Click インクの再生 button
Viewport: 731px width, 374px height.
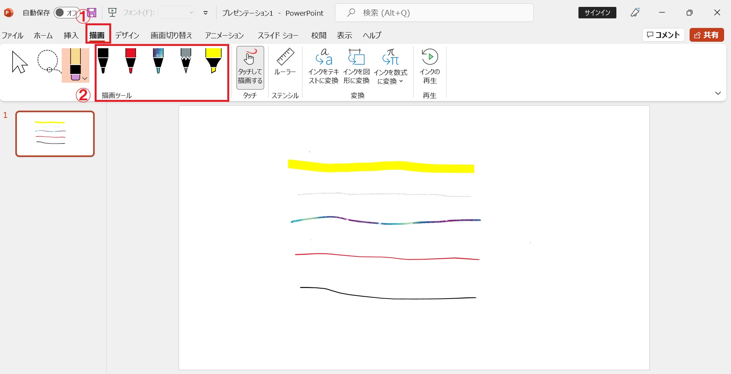click(x=430, y=67)
